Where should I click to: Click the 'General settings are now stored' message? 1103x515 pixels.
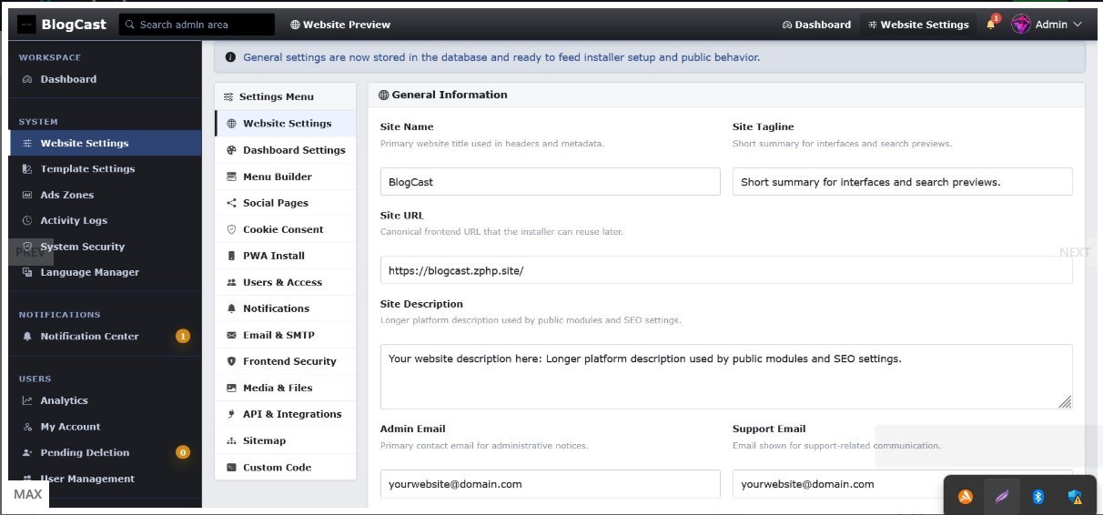coord(501,57)
